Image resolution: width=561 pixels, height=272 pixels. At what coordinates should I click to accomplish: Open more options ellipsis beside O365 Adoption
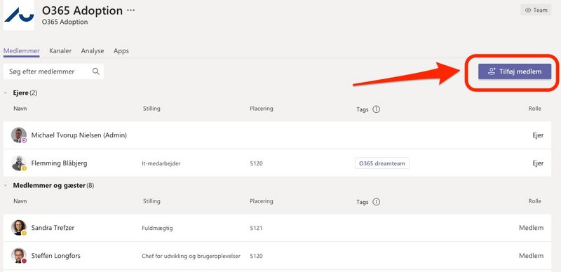click(x=131, y=11)
